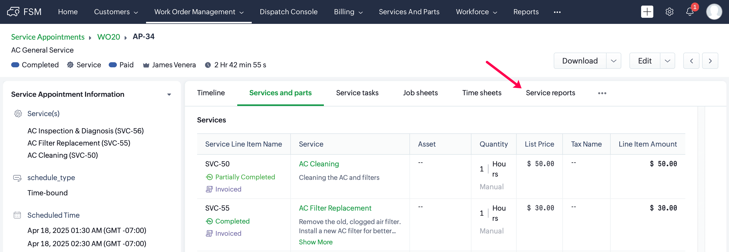The image size is (729, 252).
Task: Open the AC Cleaning service link
Action: [x=319, y=164]
